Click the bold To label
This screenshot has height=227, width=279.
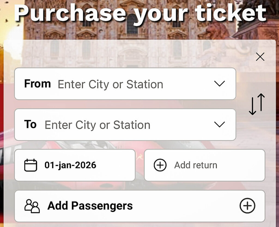point(30,124)
